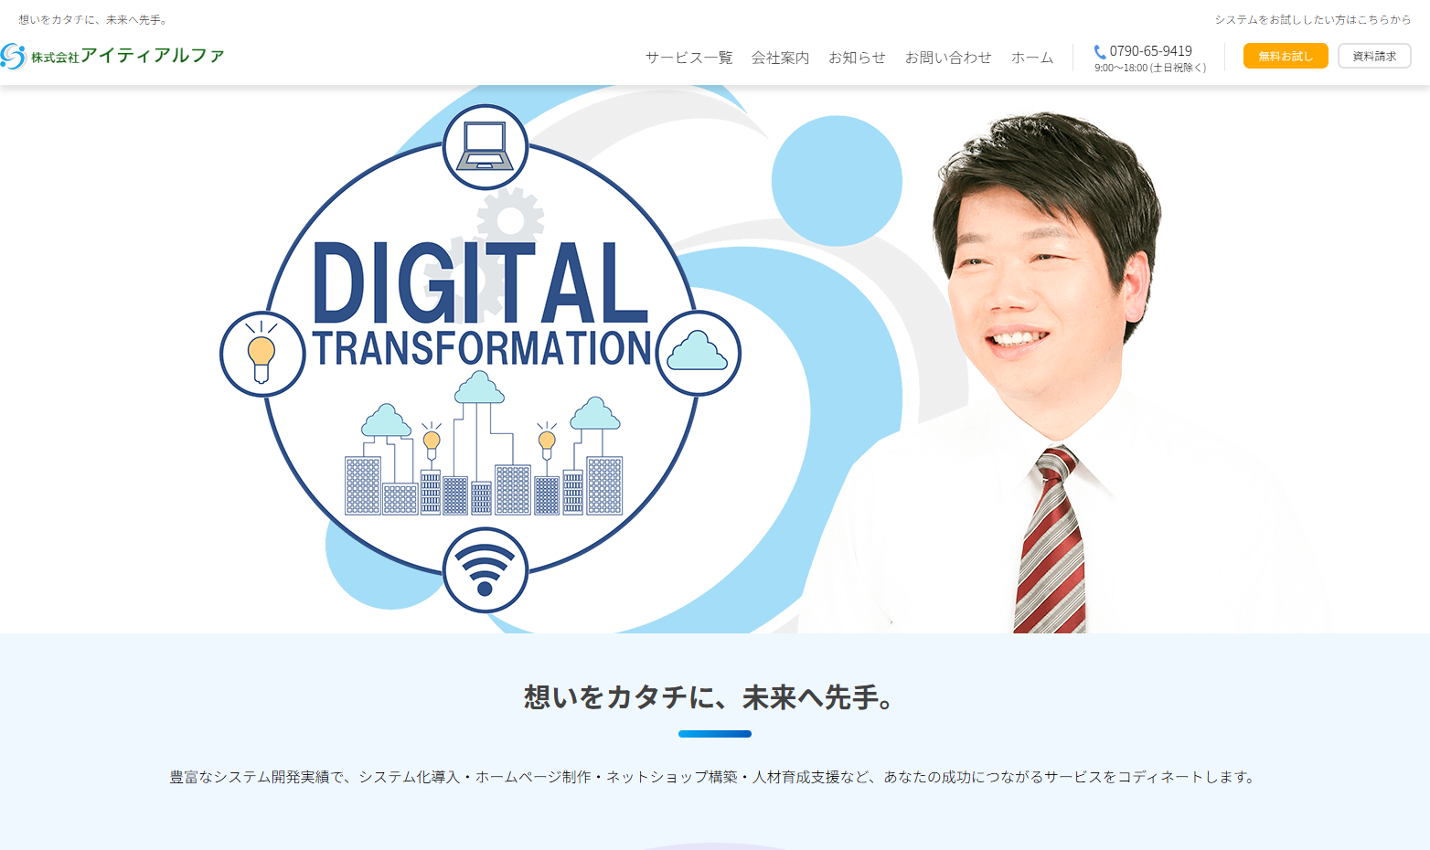This screenshot has width=1430, height=850.
Task: Click the laptop icon on the circle
Action: click(x=486, y=147)
